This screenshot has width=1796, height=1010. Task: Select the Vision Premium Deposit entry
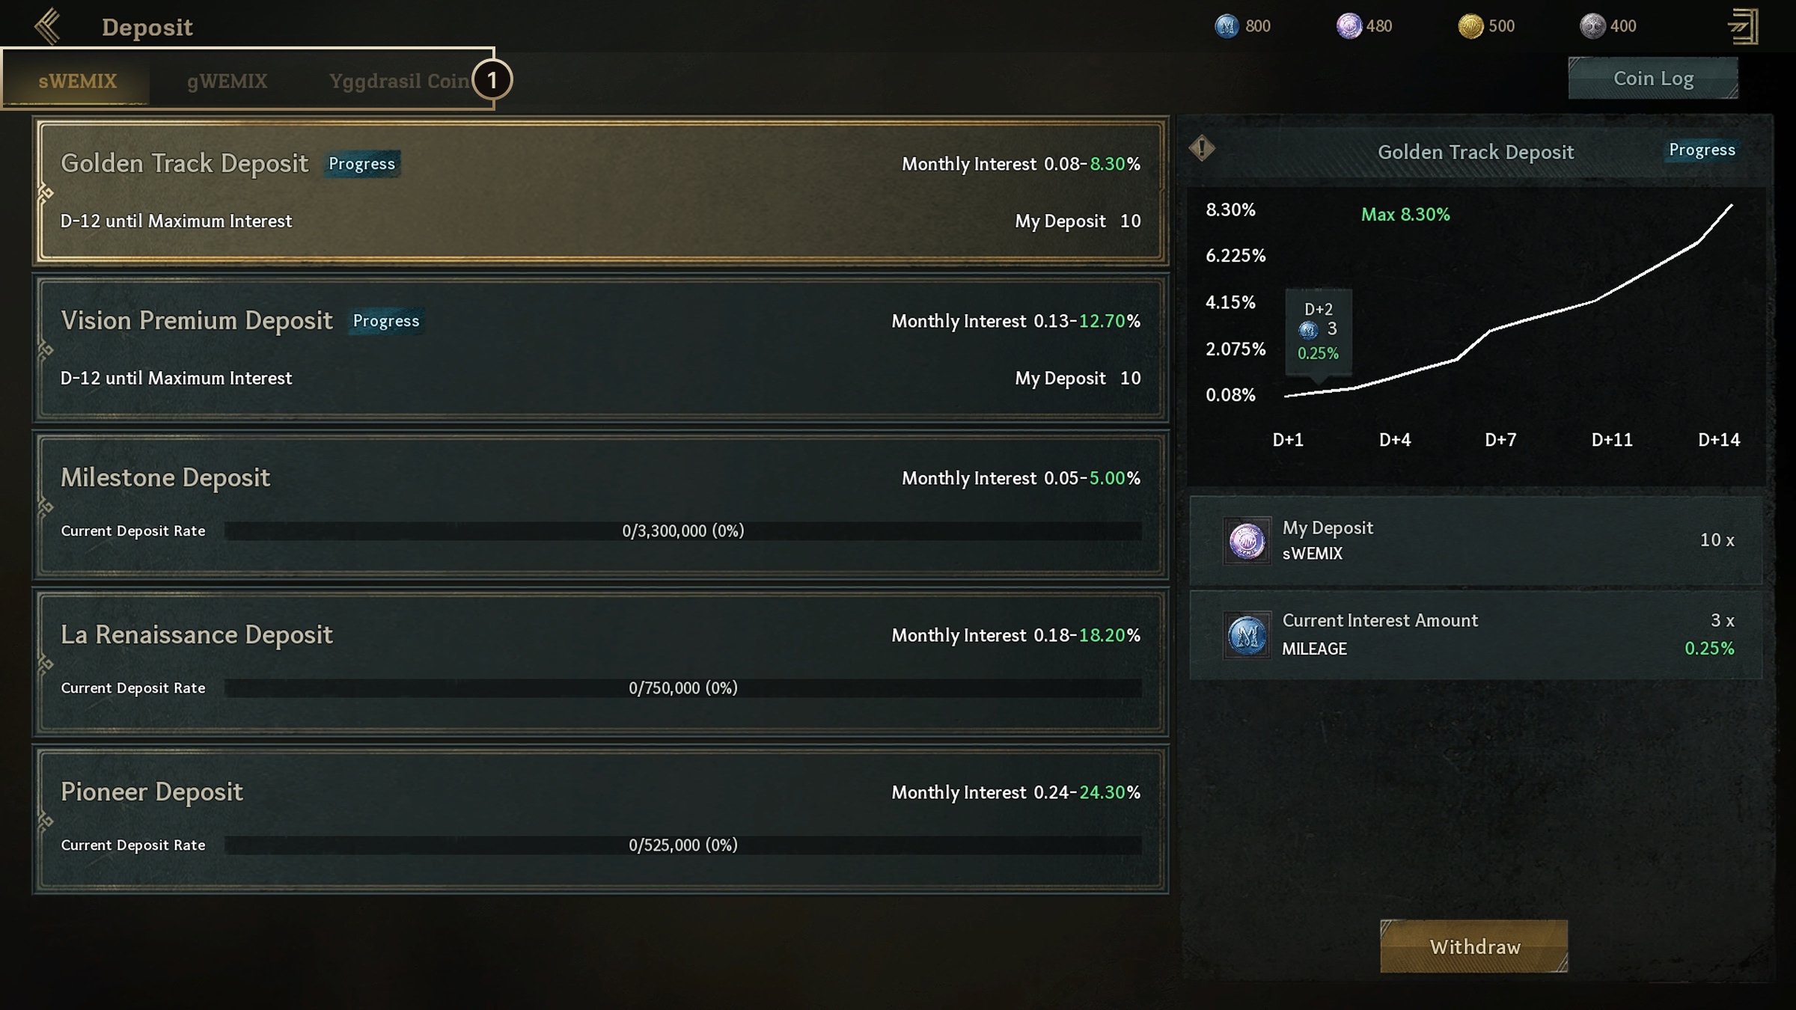click(600, 349)
